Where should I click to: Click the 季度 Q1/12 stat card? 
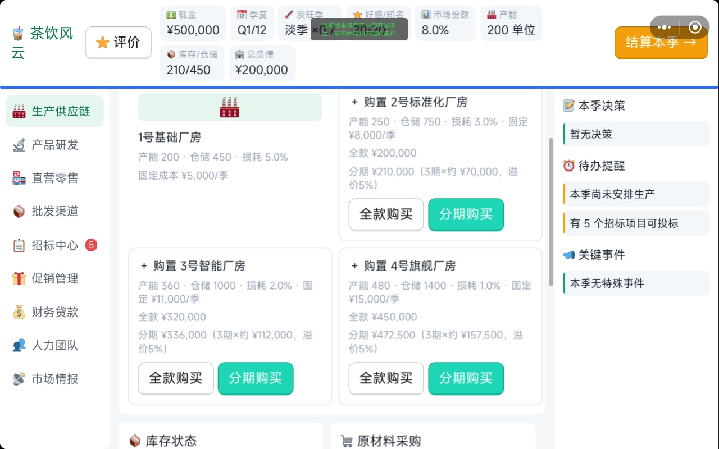click(x=252, y=23)
